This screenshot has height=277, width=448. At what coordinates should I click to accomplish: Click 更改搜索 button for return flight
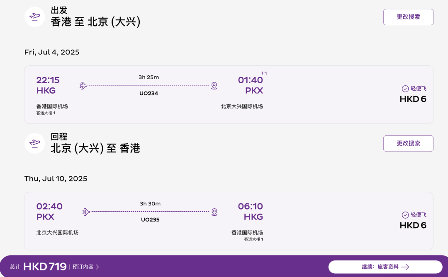[x=408, y=144]
